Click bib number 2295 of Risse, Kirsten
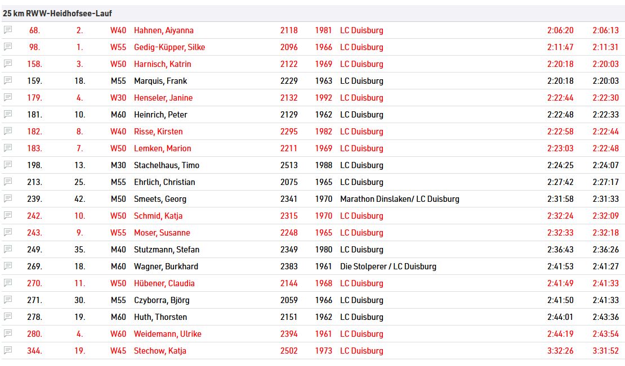 (289, 132)
